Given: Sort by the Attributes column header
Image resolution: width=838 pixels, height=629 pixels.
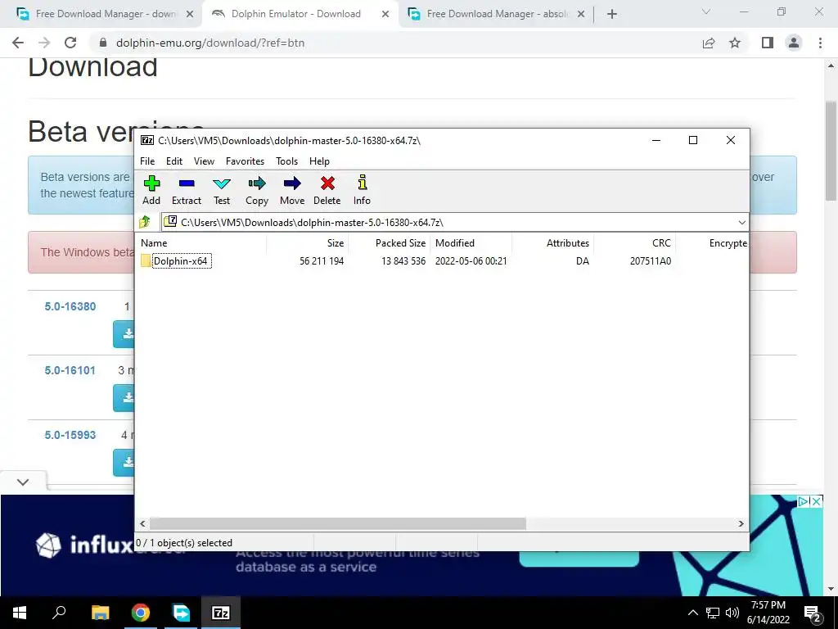Looking at the screenshot, I should 552,242.
